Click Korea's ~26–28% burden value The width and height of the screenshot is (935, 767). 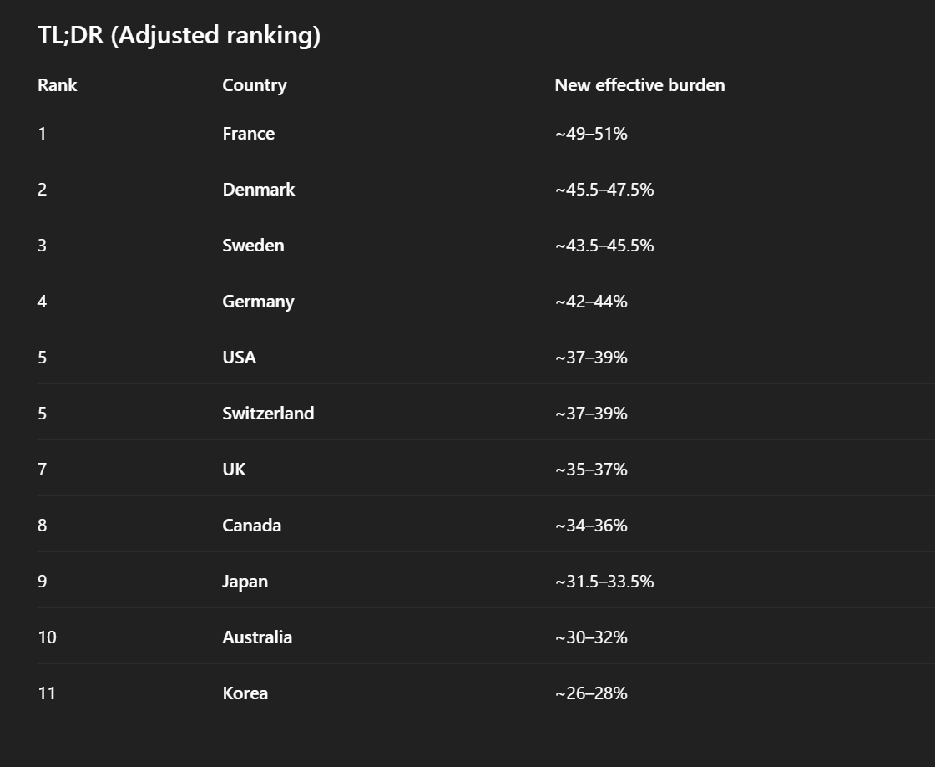point(591,693)
